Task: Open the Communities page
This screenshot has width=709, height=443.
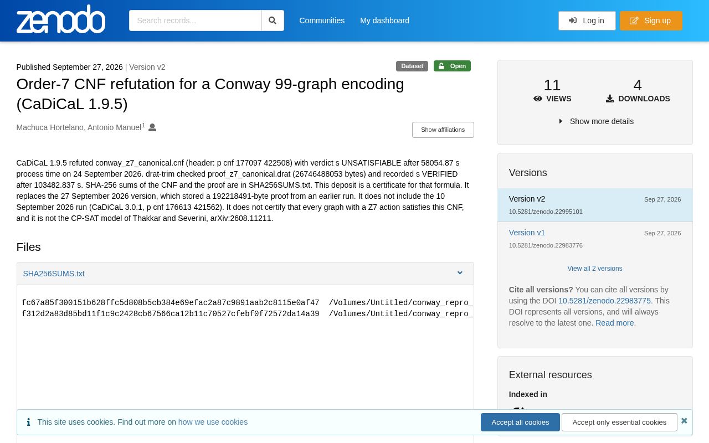Action: tap(322, 20)
